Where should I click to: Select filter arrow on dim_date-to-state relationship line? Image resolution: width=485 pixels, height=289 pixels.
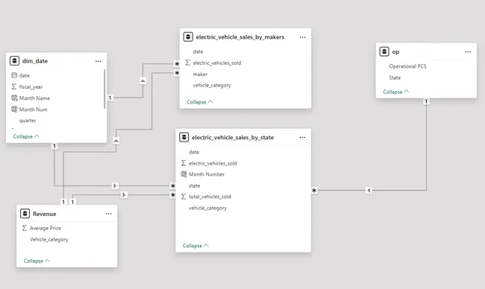click(115, 185)
